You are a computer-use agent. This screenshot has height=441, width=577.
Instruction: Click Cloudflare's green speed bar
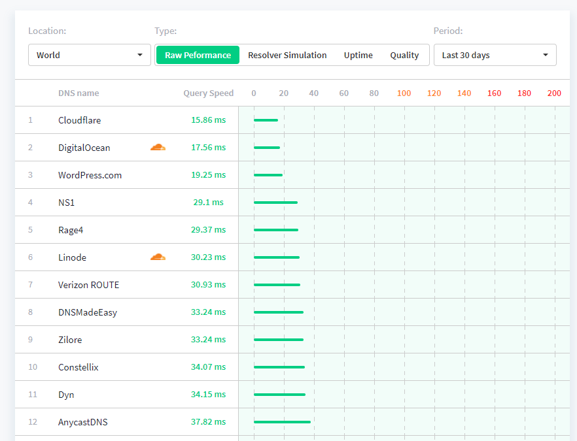click(266, 120)
